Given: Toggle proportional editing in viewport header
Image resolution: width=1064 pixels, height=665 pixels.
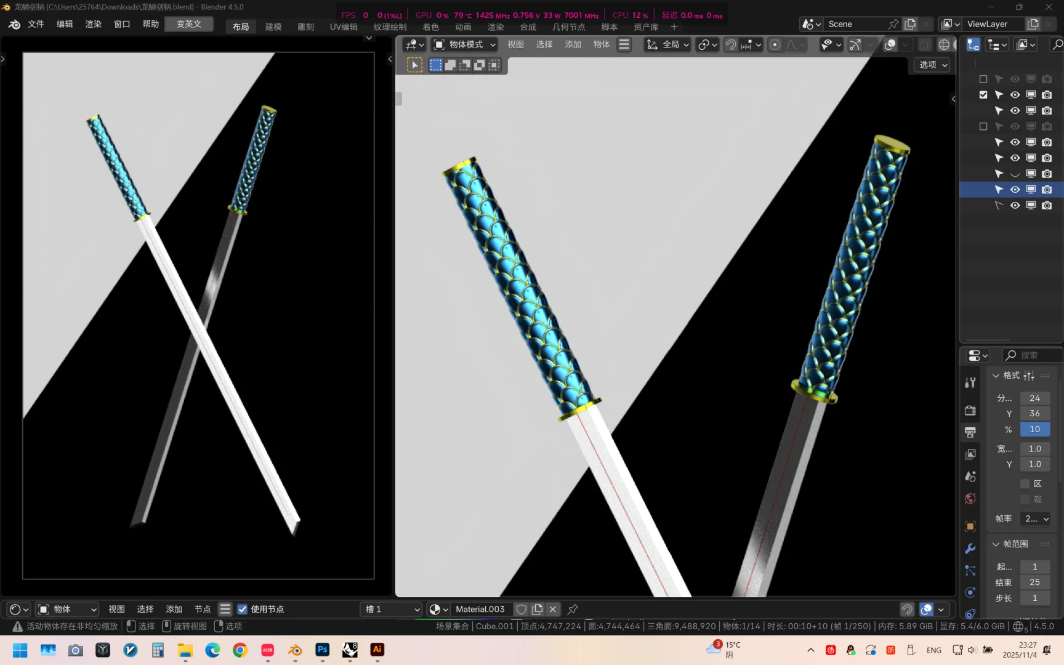Looking at the screenshot, I should [x=775, y=44].
